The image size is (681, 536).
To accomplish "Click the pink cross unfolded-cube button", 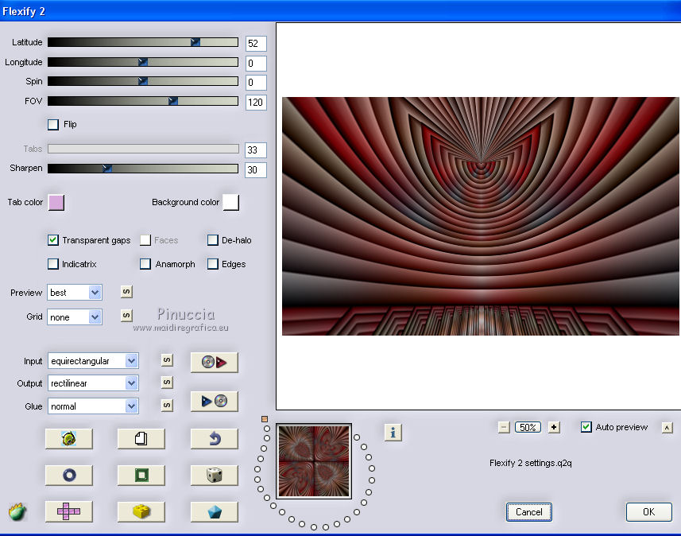I will [68, 511].
